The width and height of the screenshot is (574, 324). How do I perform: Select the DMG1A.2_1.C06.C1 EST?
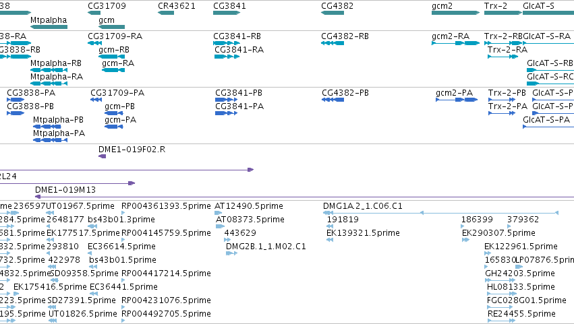440,213
